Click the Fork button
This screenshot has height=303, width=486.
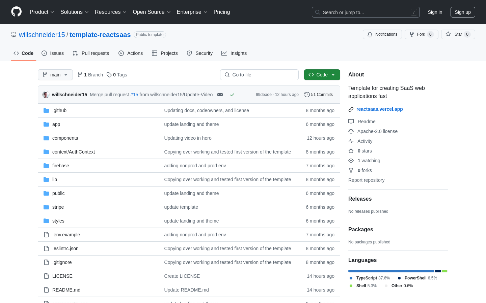(421, 34)
